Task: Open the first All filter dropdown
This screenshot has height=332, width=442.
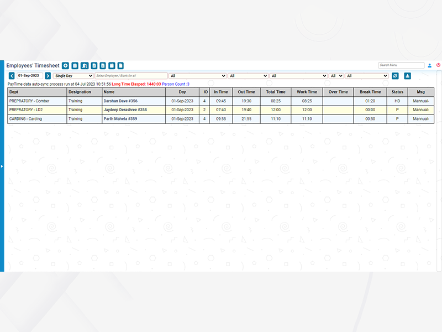Action: pos(197,76)
